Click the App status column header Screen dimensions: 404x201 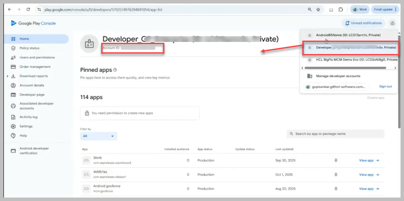click(205, 149)
